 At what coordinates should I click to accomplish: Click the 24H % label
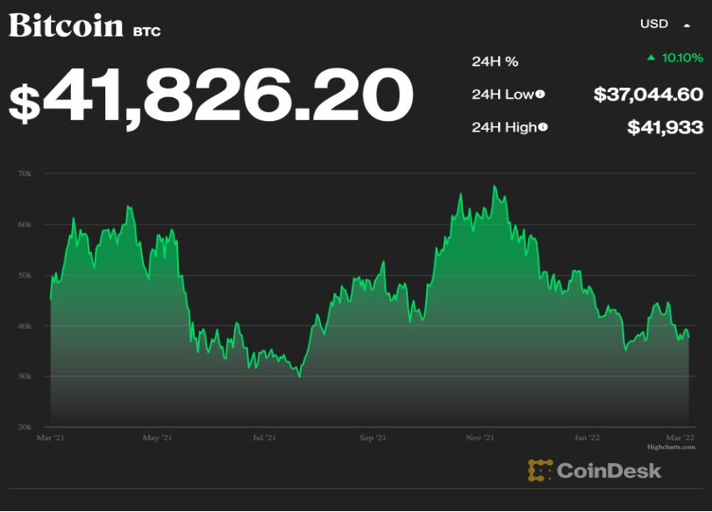tap(495, 61)
